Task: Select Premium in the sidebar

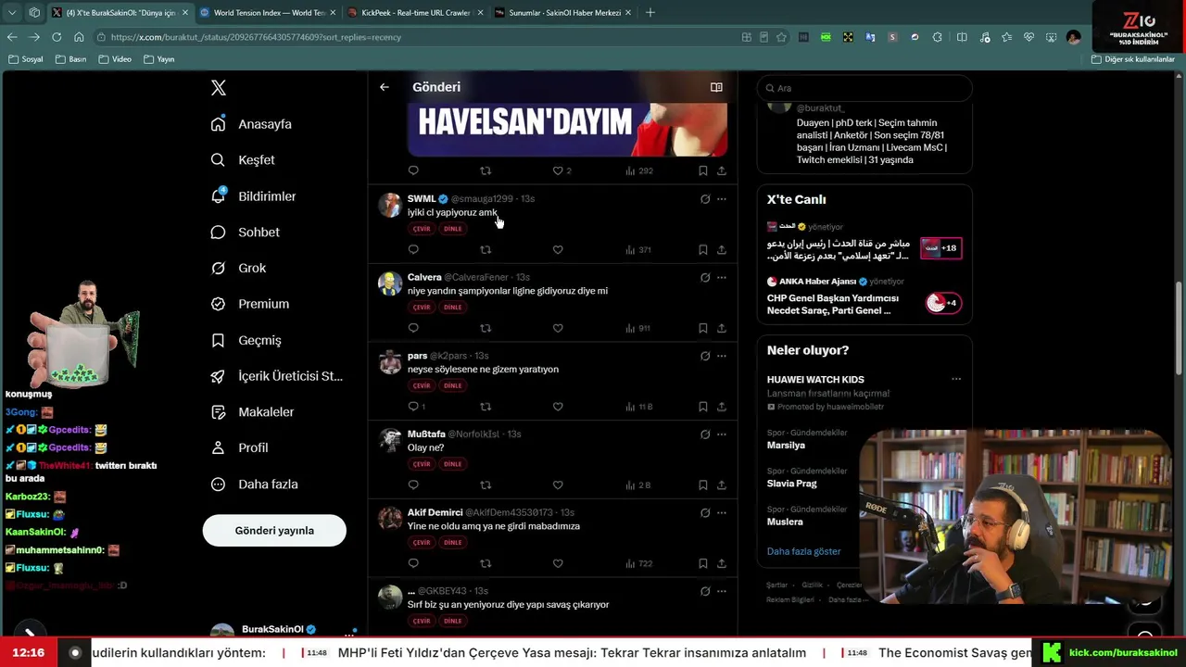Action: [250, 304]
